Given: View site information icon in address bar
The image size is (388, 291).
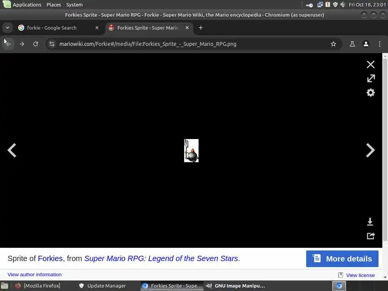Looking at the screenshot, I should (52, 44).
